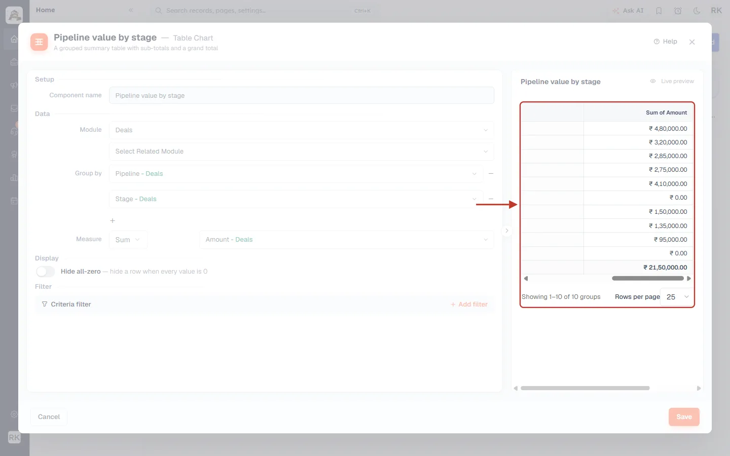Collapse sidebar with double-chevron icon
730x456 pixels.
[131, 10]
